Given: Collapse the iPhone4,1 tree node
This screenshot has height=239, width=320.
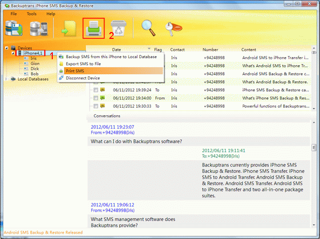Looking at the screenshot, I should pyautogui.click(x=13, y=53).
